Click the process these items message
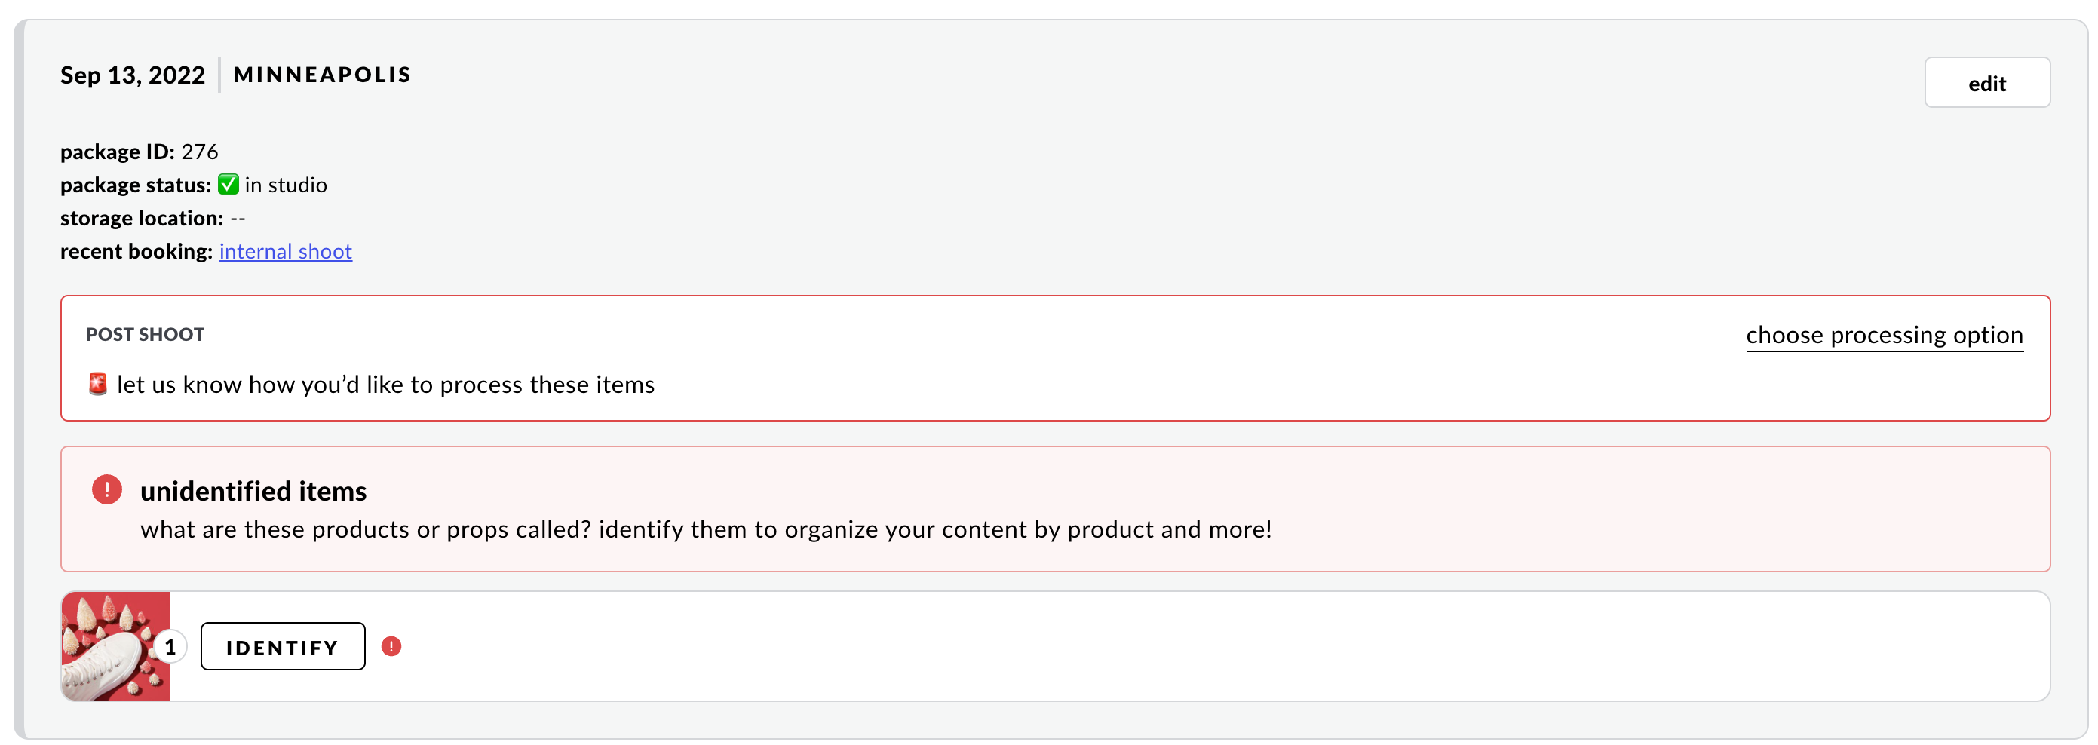The image size is (2098, 745). [x=385, y=385]
